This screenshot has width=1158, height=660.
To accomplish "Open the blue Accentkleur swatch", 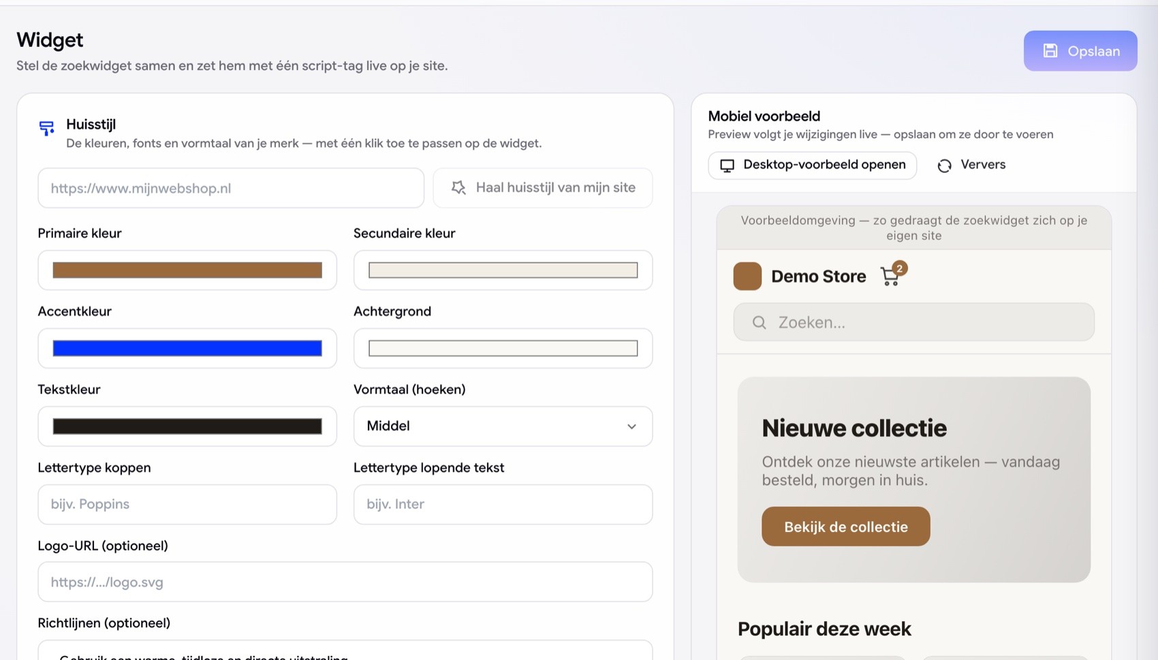I will tap(187, 349).
